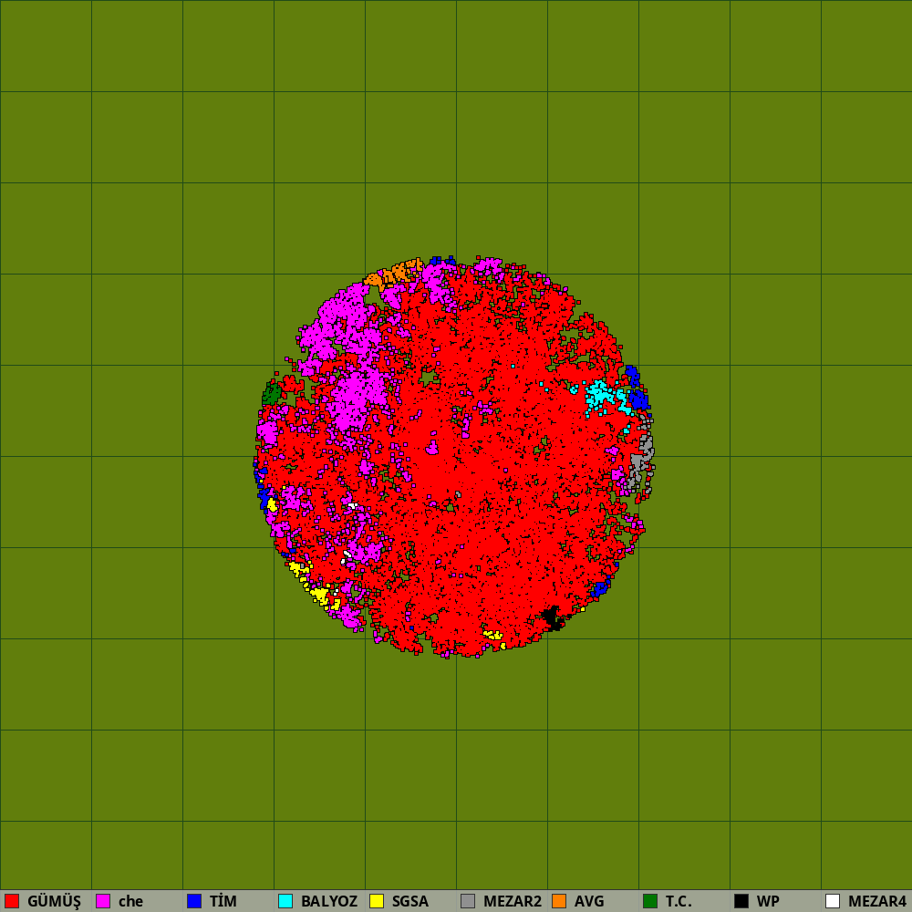Click the white MEZAR4 legend swatch
912x912 pixels.
(x=833, y=901)
